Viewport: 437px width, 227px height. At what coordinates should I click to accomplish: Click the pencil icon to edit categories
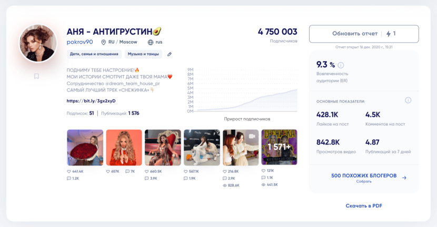click(x=170, y=54)
